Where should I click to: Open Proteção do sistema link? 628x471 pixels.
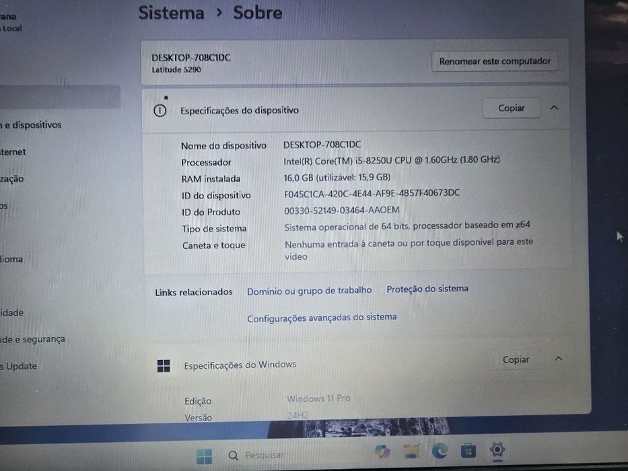(x=427, y=289)
